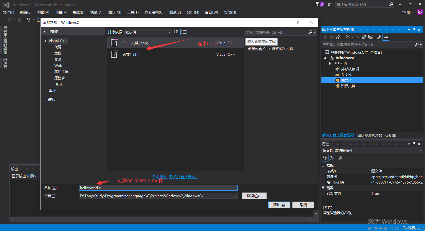This screenshot has height=231, width=425.
Task: Click Show All Files icon in Solution Explorer
Action: (x=370, y=37)
